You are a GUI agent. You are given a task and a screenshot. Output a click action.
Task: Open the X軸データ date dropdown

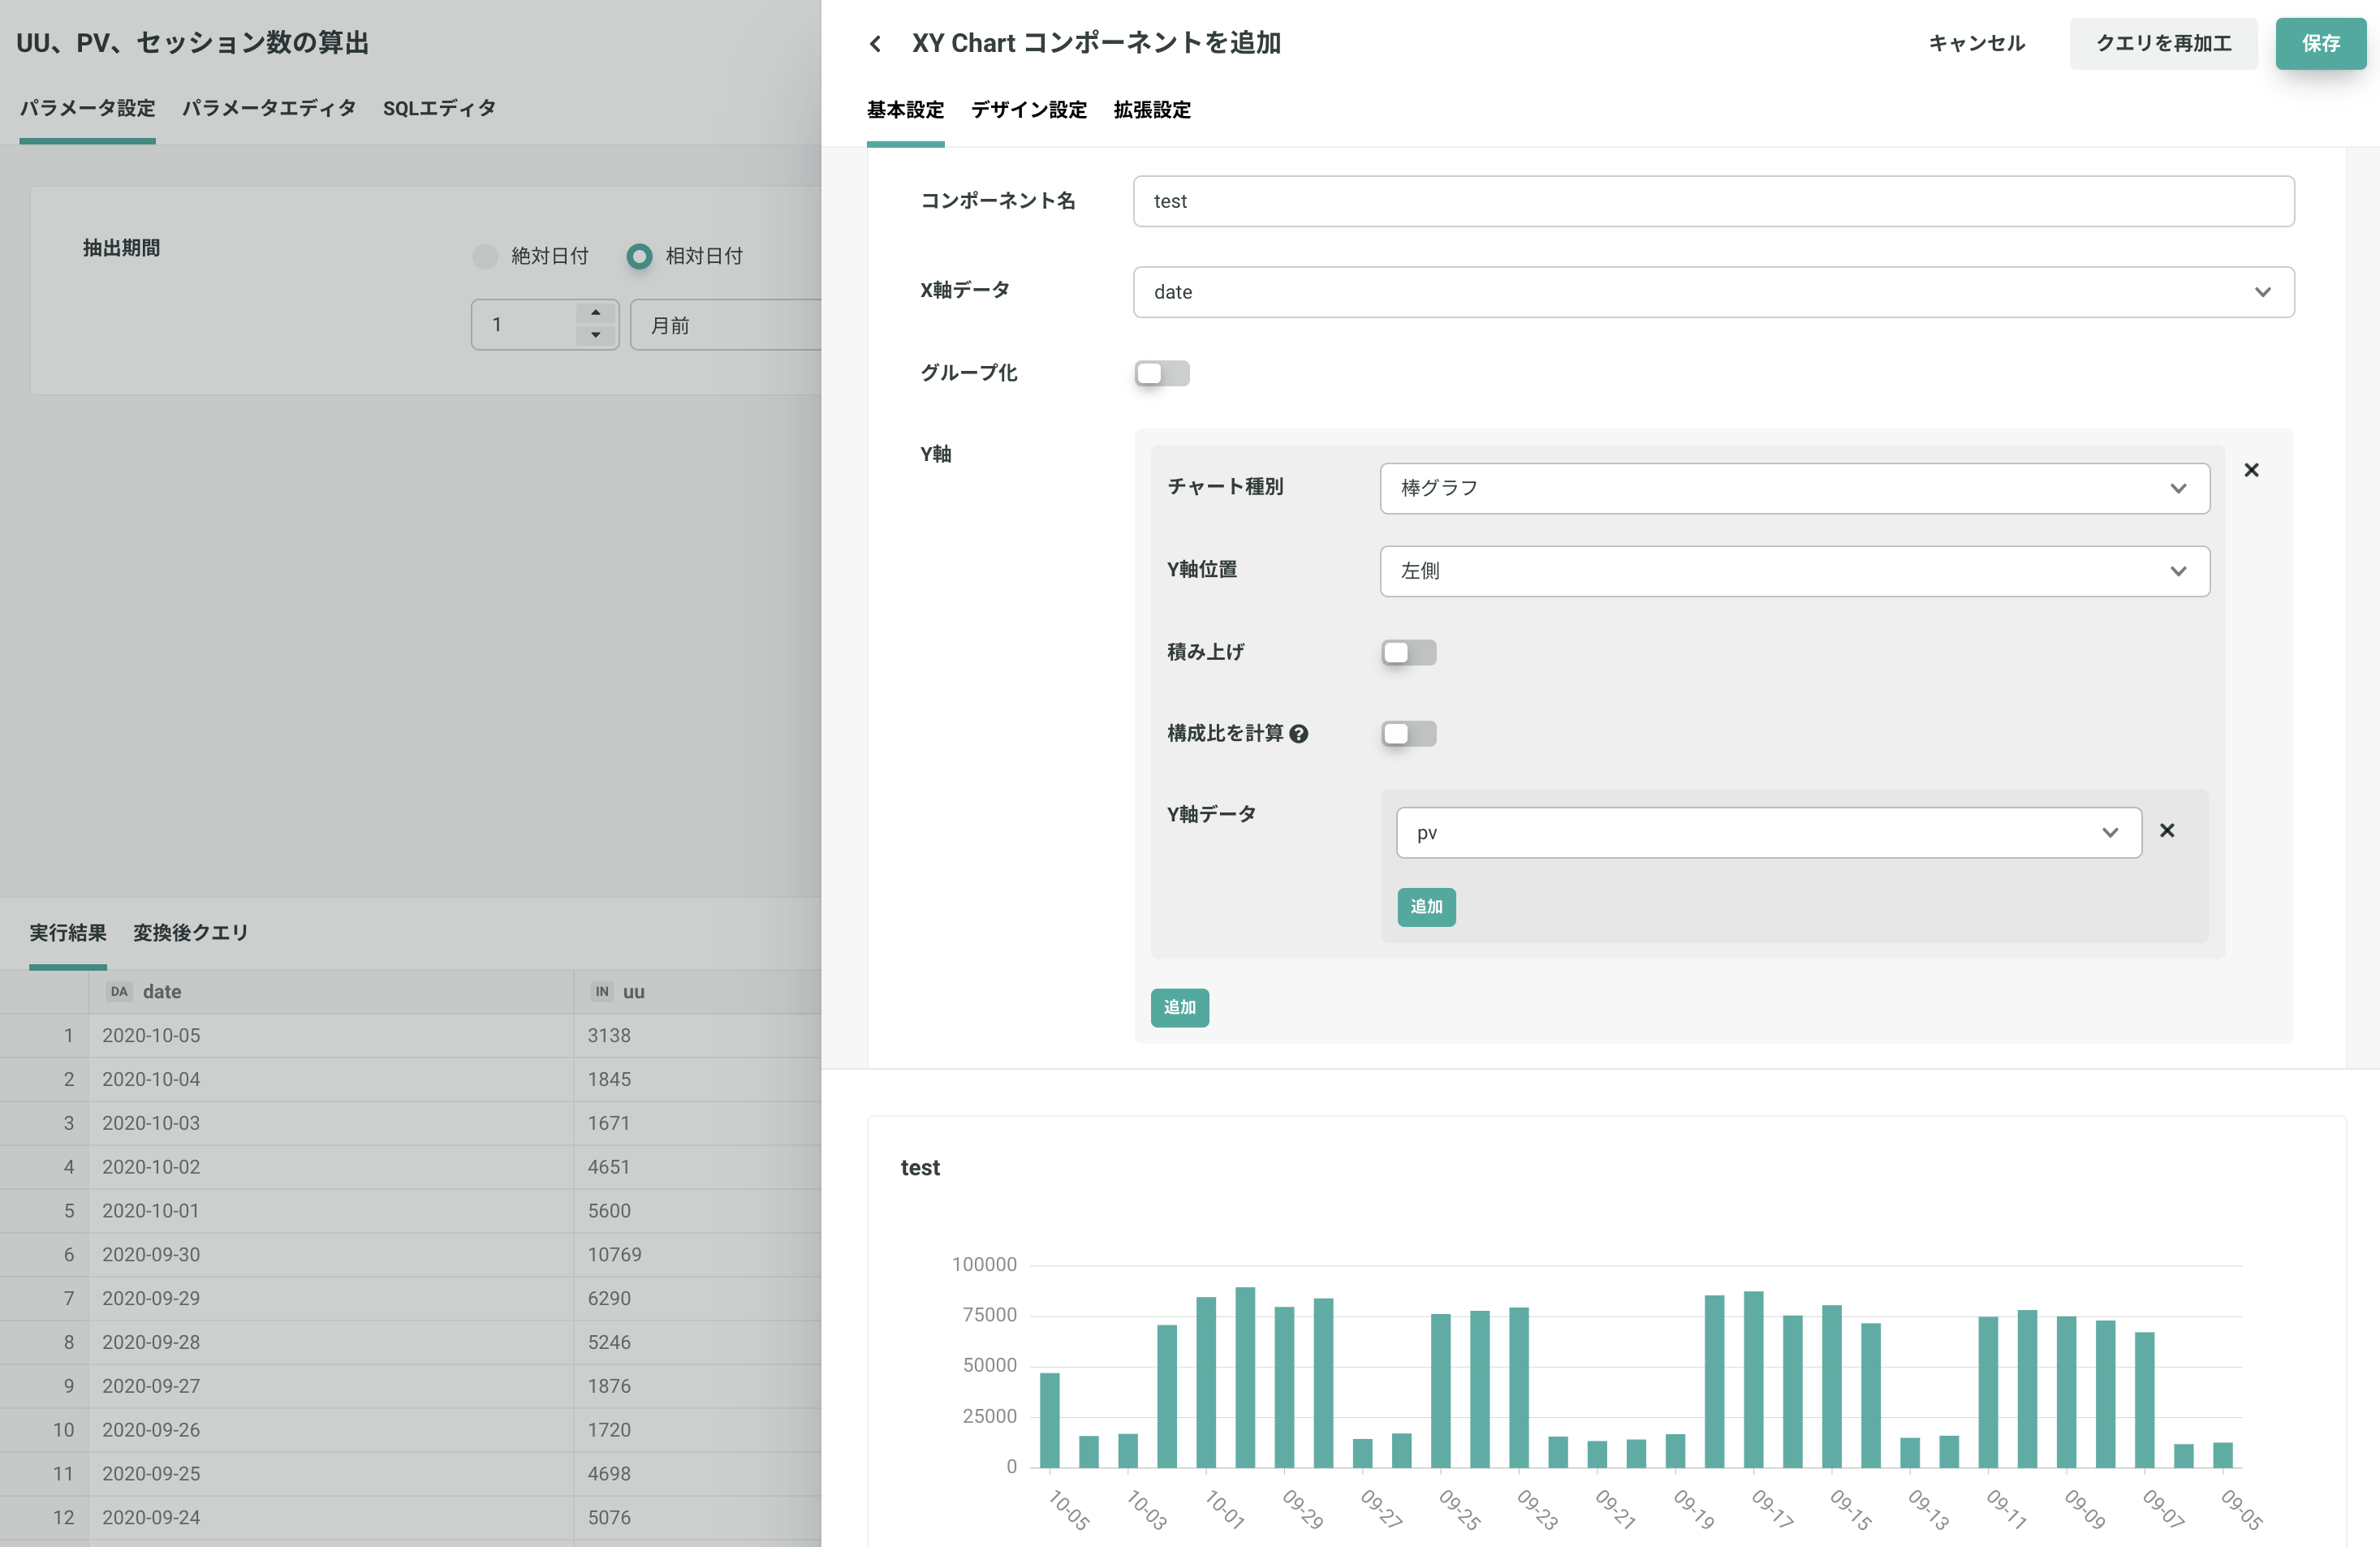[x=1713, y=292]
